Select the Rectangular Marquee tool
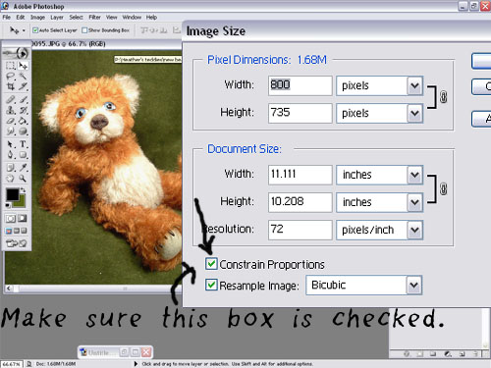Image resolution: width=491 pixels, height=368 pixels. click(x=11, y=66)
